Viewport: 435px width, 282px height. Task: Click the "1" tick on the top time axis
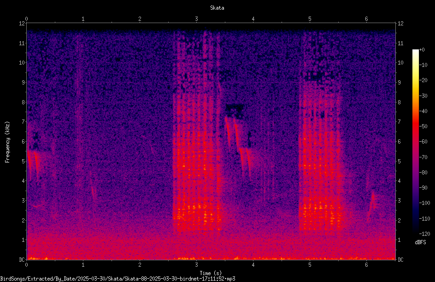83,19
